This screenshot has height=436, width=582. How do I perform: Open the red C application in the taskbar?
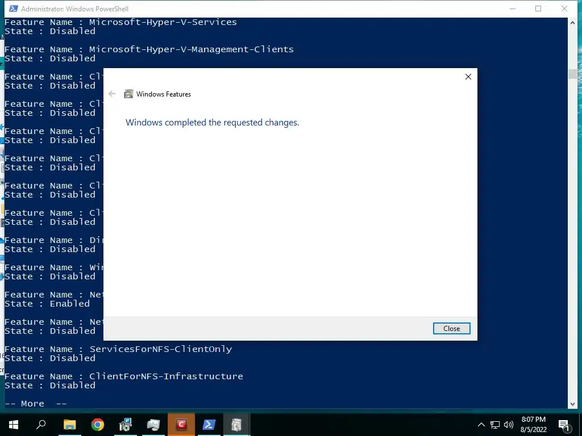tap(181, 425)
